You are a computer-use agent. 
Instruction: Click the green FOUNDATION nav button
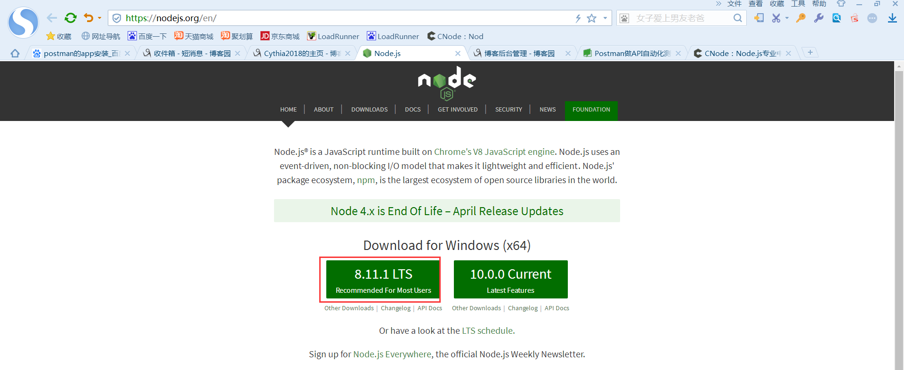pos(591,111)
